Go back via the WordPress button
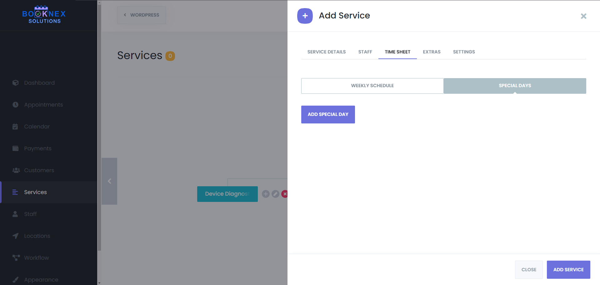 tap(142, 15)
